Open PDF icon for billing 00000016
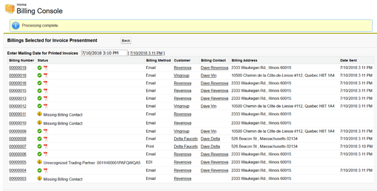This screenshot has width=377, height=191. [46, 84]
